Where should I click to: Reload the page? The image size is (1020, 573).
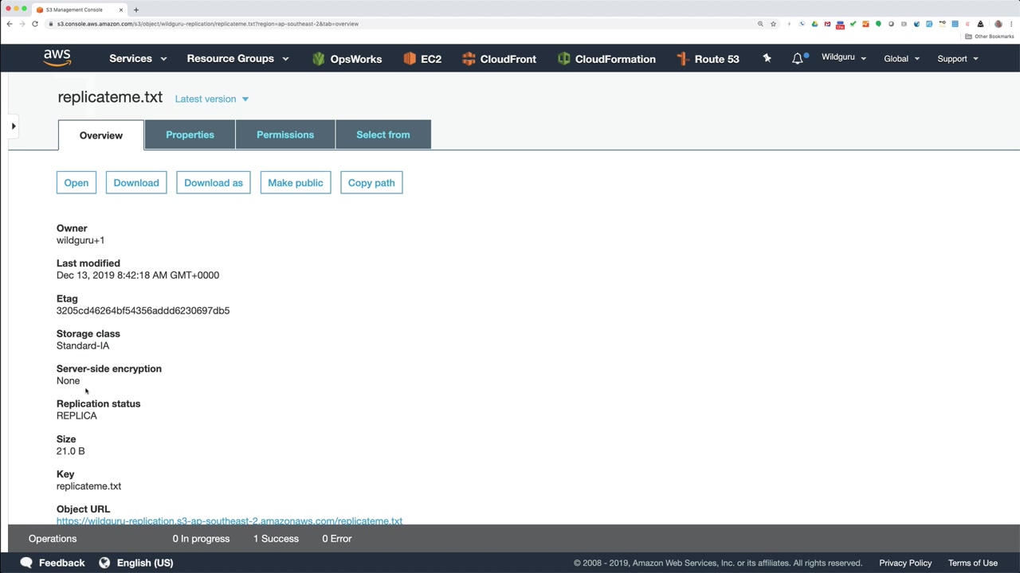(35, 24)
